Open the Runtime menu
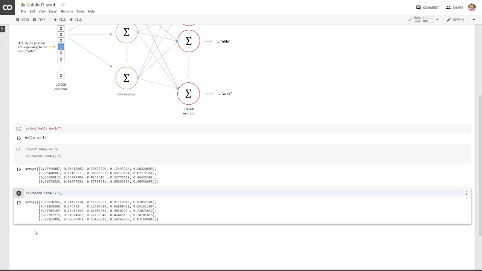This screenshot has width=482, height=271. point(67,11)
